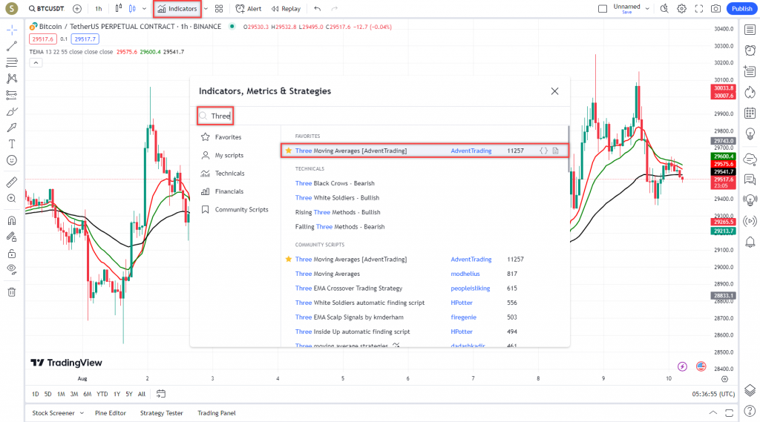
Task: Unfavorite Three Moving Averages in Favorites section
Action: (289, 151)
